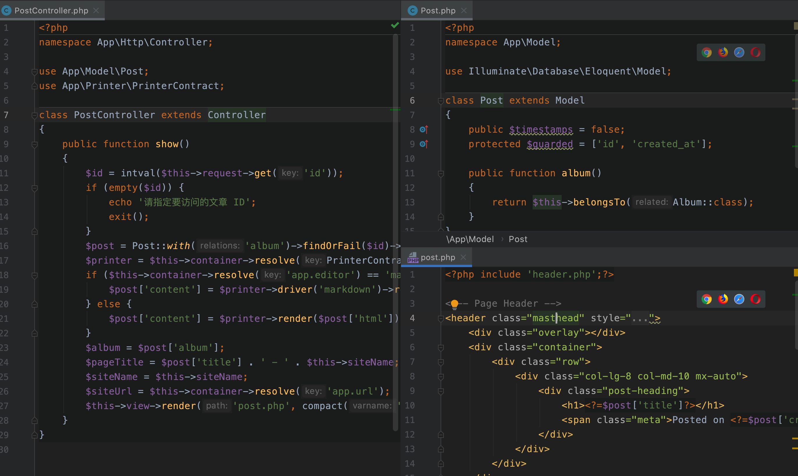798x476 pixels.
Task: Click the Post.php class file icon
Action: tap(412, 10)
